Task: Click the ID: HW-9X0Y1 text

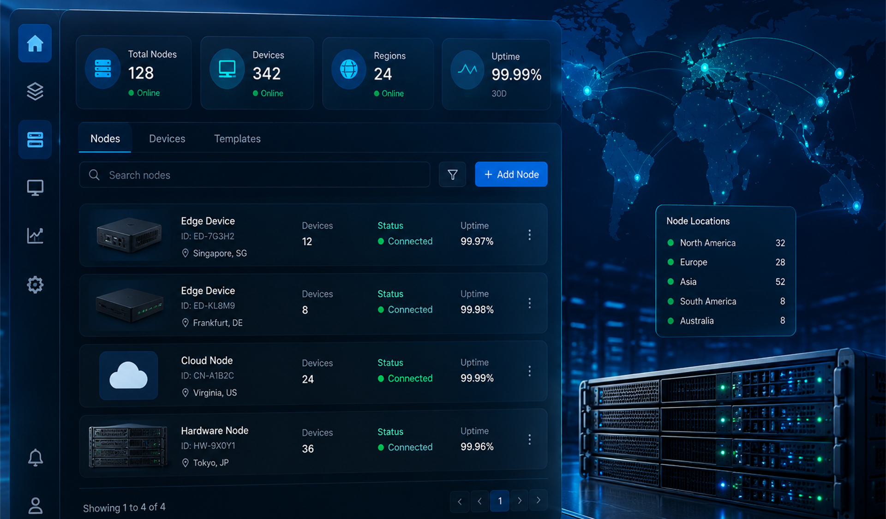Action: point(208,446)
